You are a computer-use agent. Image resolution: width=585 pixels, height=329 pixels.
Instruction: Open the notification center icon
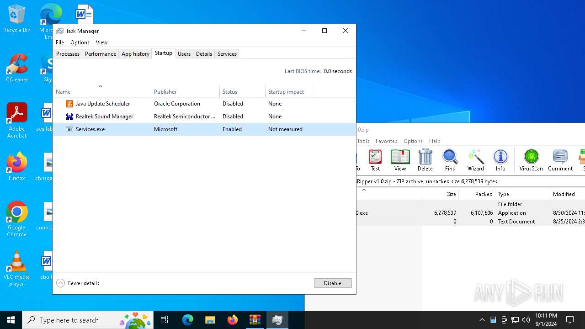570,320
